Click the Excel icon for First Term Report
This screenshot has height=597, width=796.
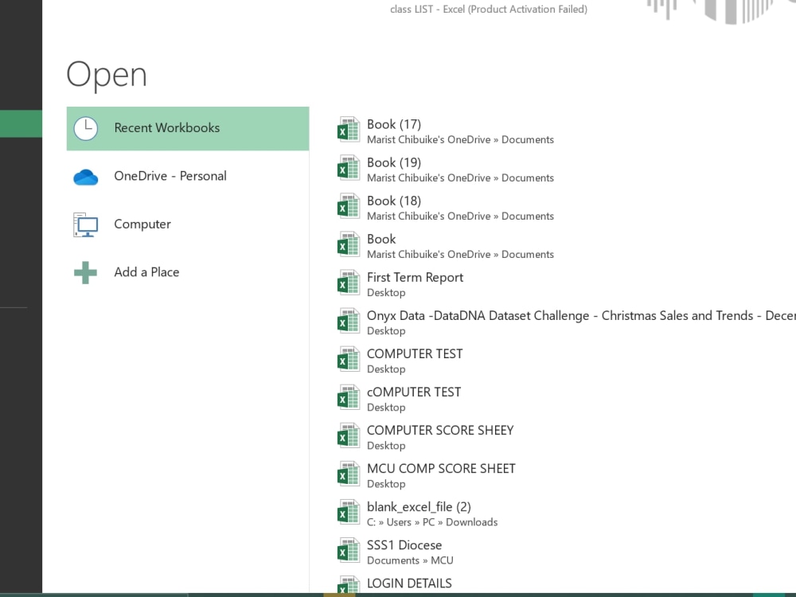pyautogui.click(x=349, y=283)
